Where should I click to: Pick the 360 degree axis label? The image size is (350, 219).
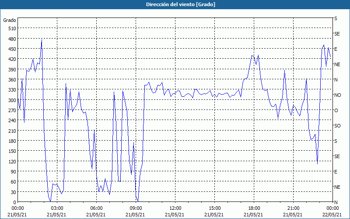12,80
